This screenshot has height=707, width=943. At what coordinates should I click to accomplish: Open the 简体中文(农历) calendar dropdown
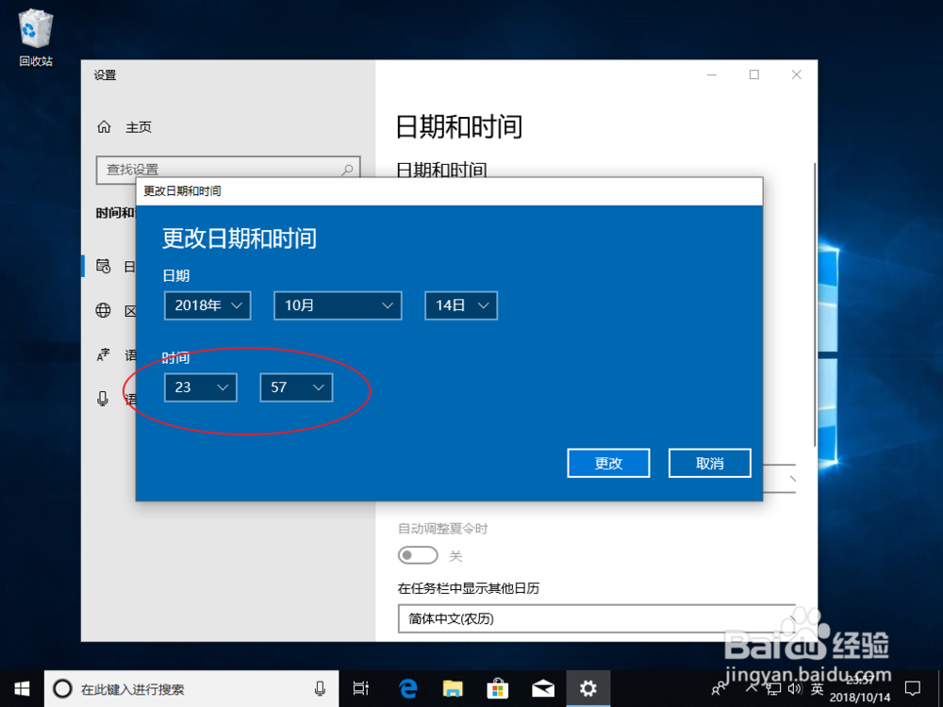coord(597,618)
